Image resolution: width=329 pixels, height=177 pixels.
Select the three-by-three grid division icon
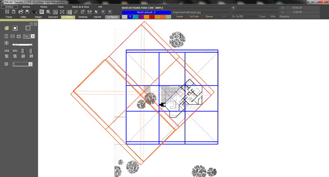point(19,36)
